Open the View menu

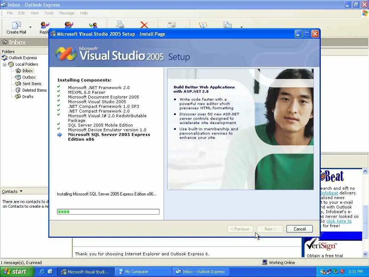[35, 13]
